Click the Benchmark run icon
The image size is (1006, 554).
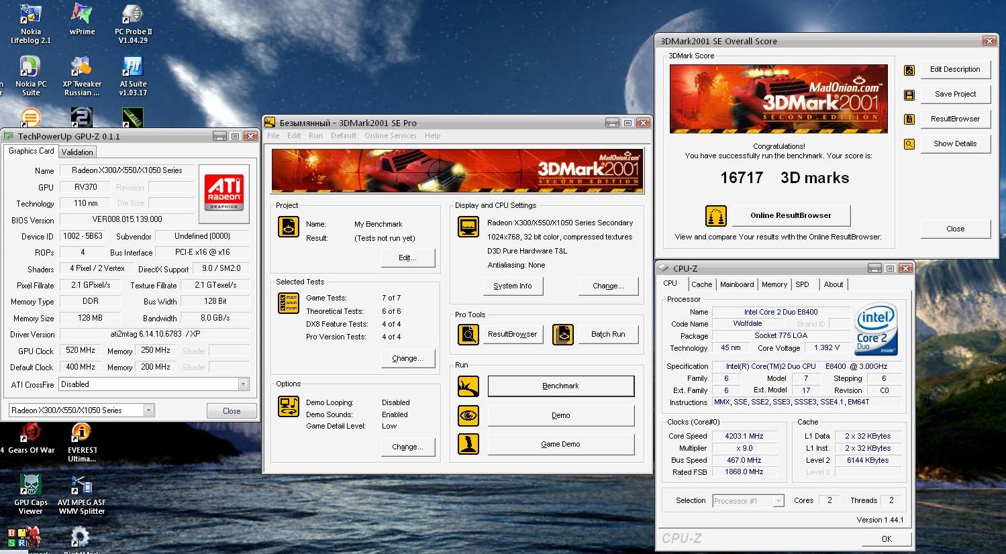[468, 386]
